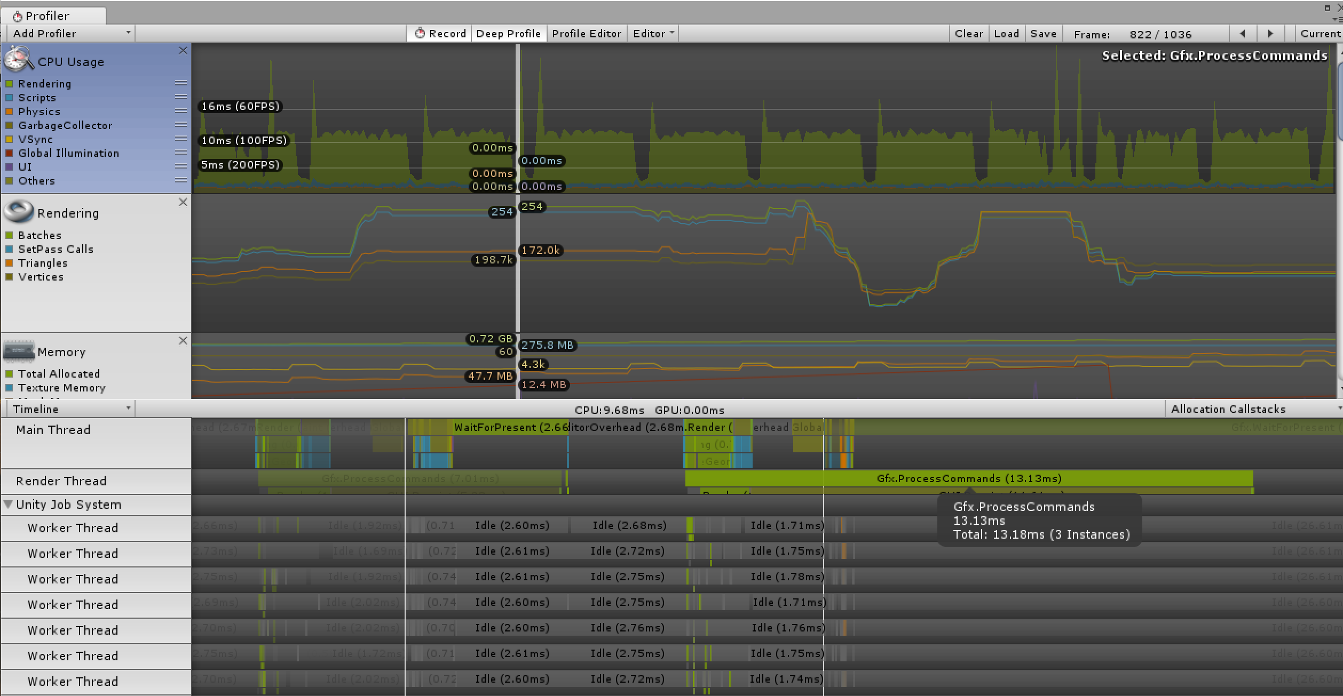
Task: Close the Memory profiler module
Action: coord(183,341)
